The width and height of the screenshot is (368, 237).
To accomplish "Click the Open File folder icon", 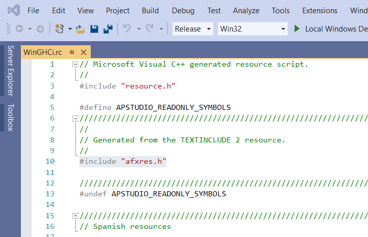I will coord(80,29).
